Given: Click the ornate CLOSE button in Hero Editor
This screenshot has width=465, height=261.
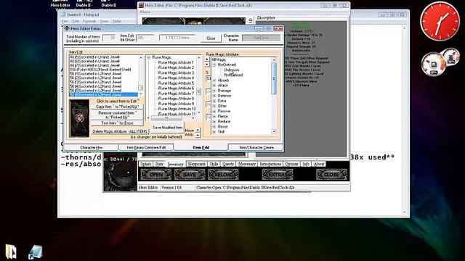Looking at the screenshot, I should 331,175.
